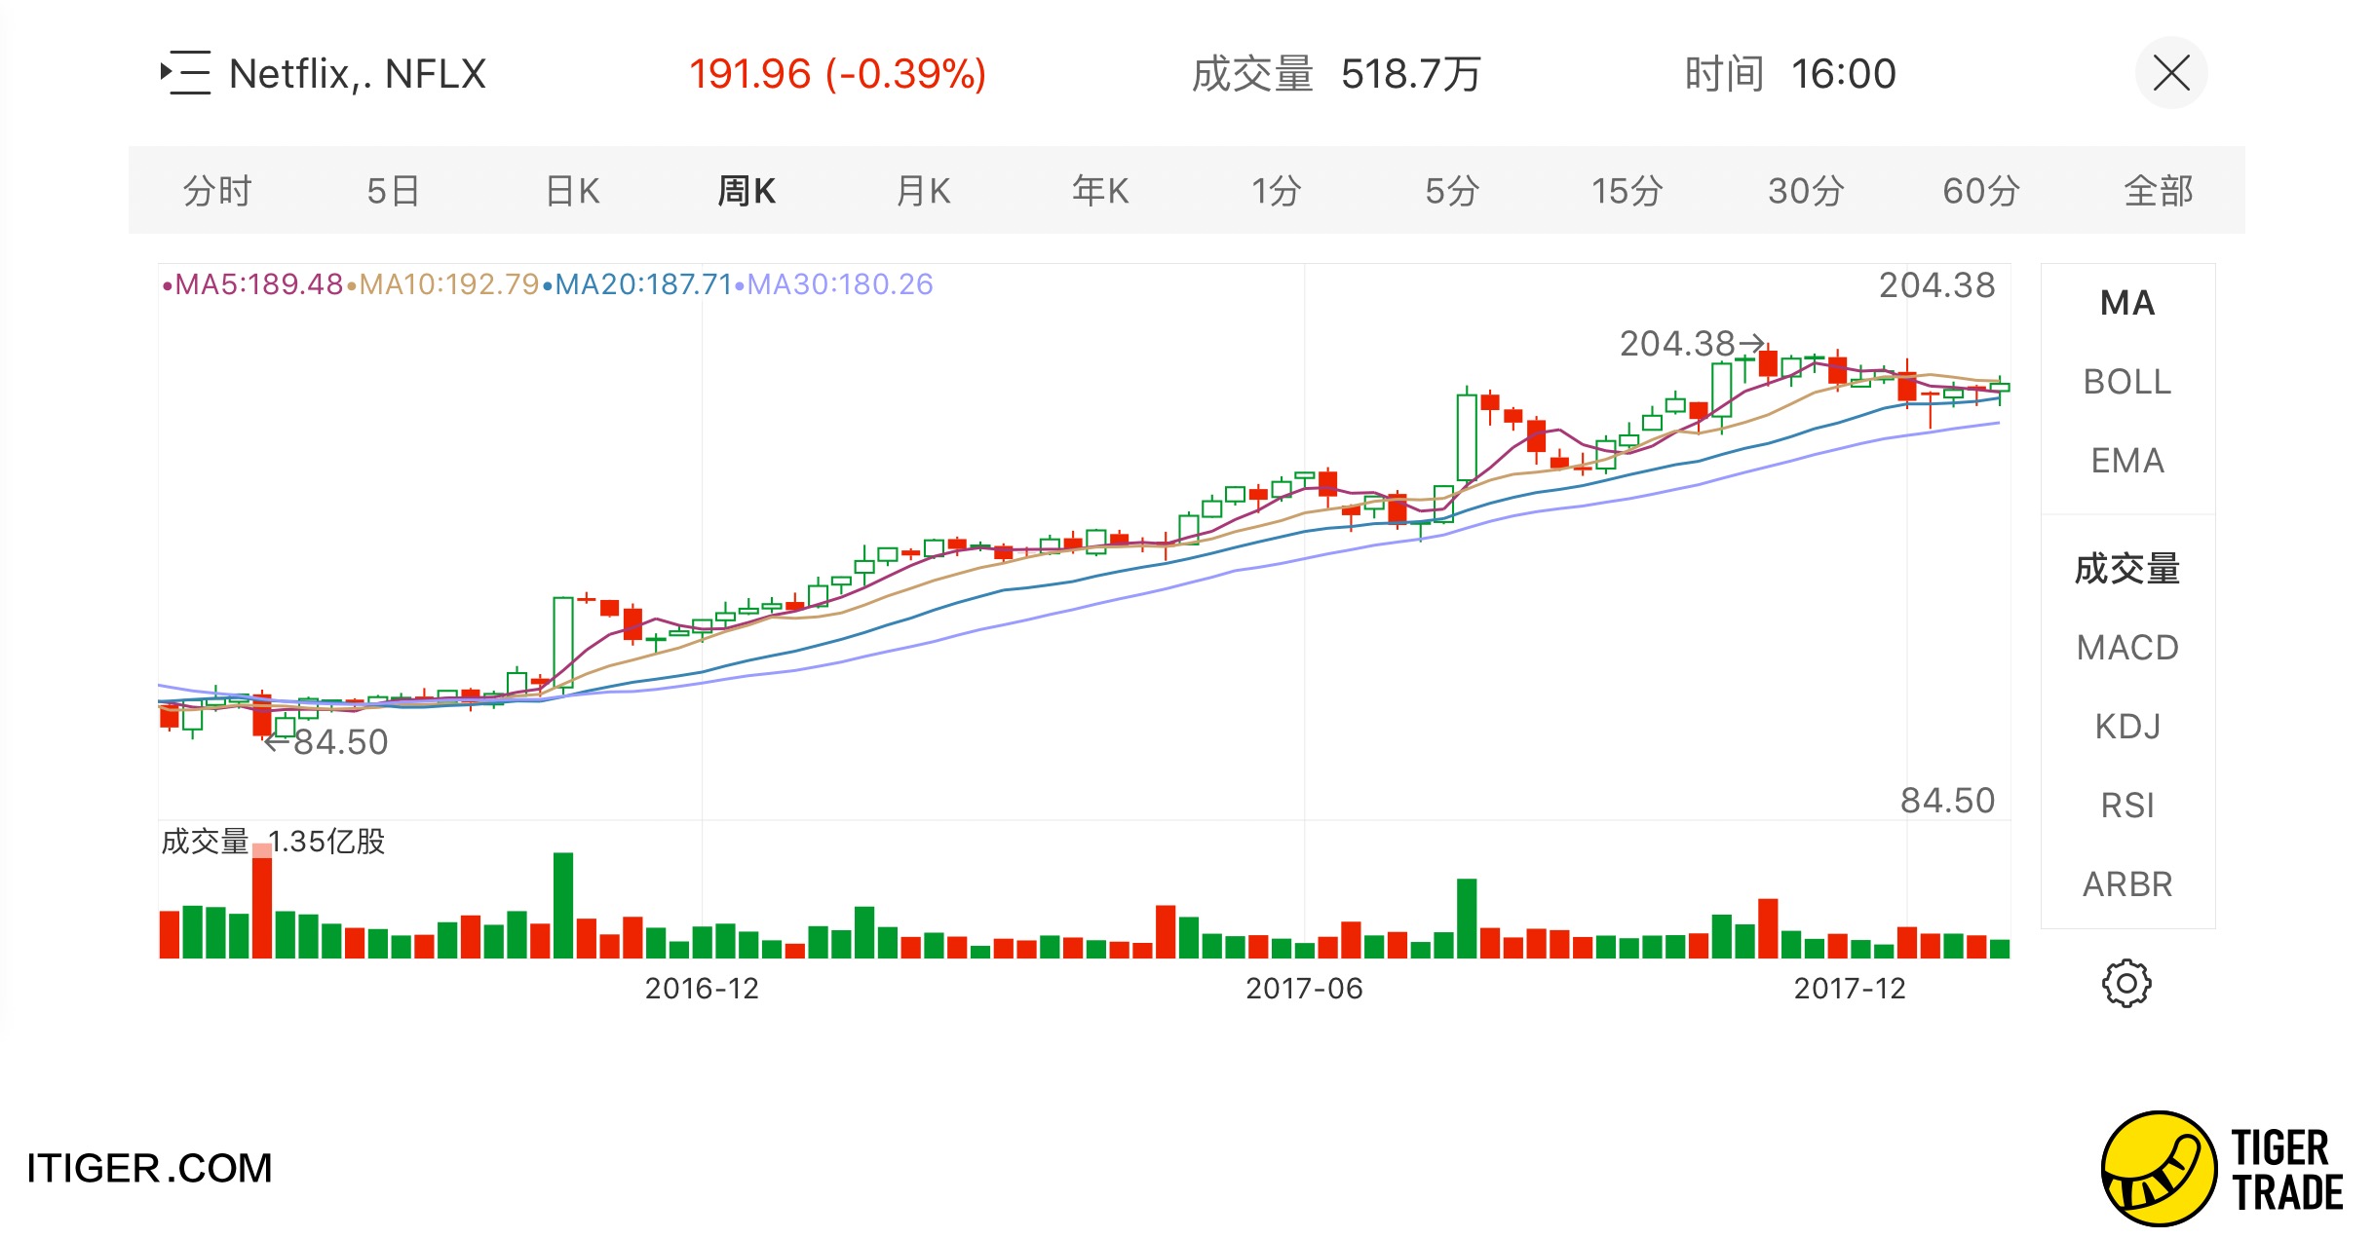Click the tallest red volume bar
Image resolution: width=2374 pixels, height=1239 pixels.
click(x=262, y=901)
